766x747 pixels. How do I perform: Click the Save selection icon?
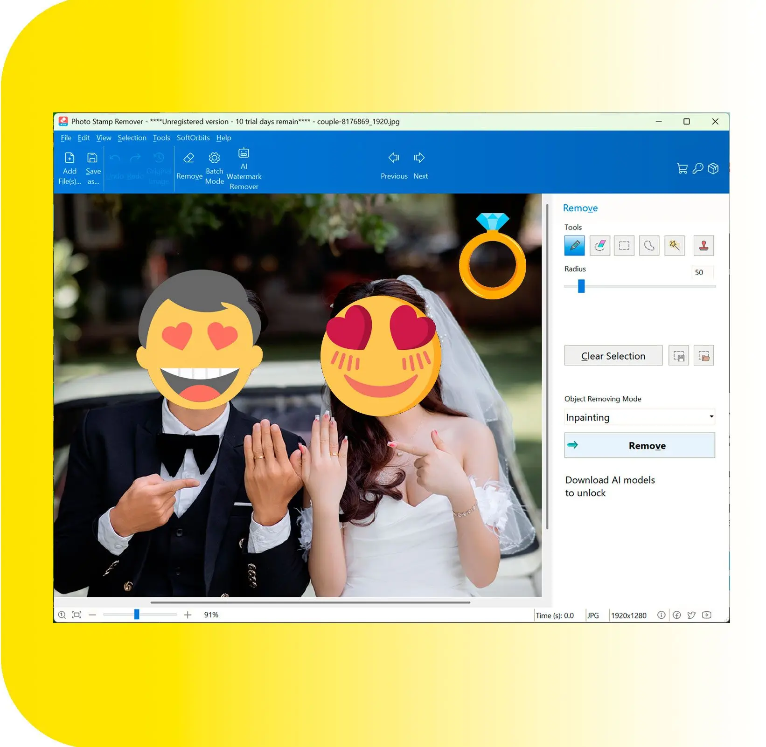[x=678, y=356]
